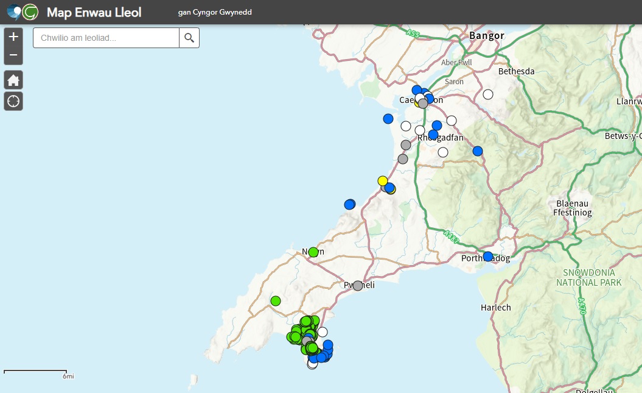
Task: Click the 6mi scale bar
Action: [35, 373]
